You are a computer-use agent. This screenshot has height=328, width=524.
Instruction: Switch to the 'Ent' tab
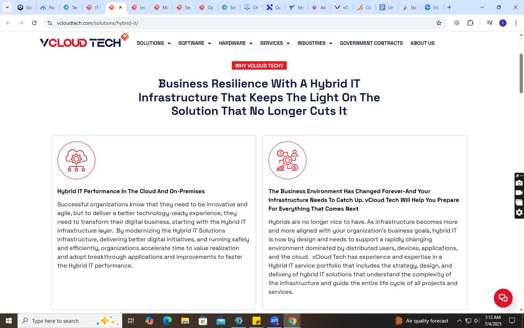tap(296, 7)
